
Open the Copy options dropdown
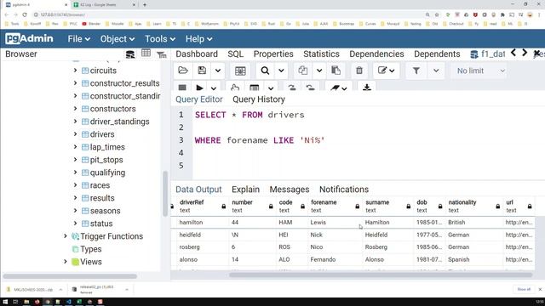coord(319,71)
